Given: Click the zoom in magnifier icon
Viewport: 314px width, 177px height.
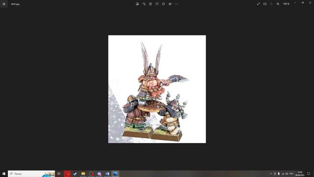Looking at the screenshot, I should [x=278, y=4].
